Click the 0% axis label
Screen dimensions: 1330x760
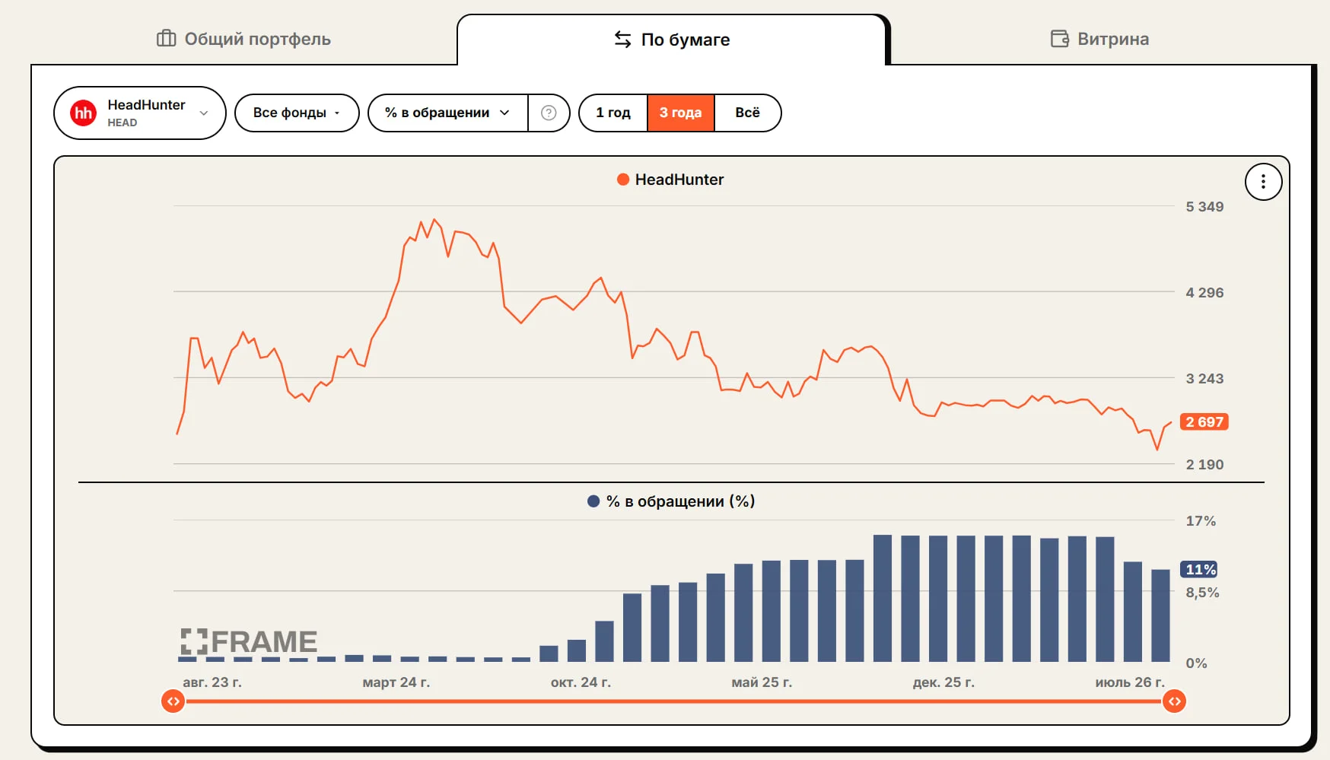1196,663
